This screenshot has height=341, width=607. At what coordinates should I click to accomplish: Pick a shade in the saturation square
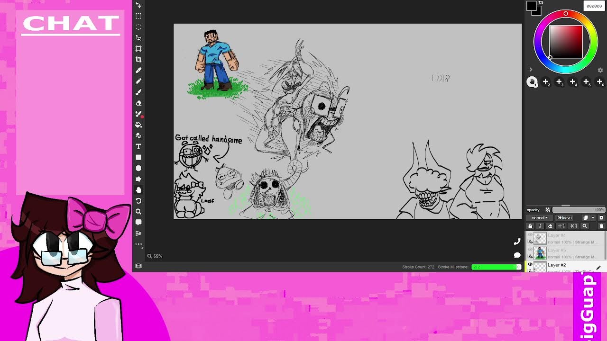coord(566,42)
